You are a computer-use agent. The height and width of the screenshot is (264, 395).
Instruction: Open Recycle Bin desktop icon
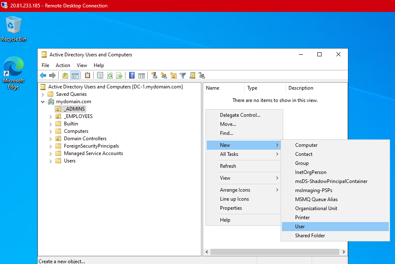14,28
